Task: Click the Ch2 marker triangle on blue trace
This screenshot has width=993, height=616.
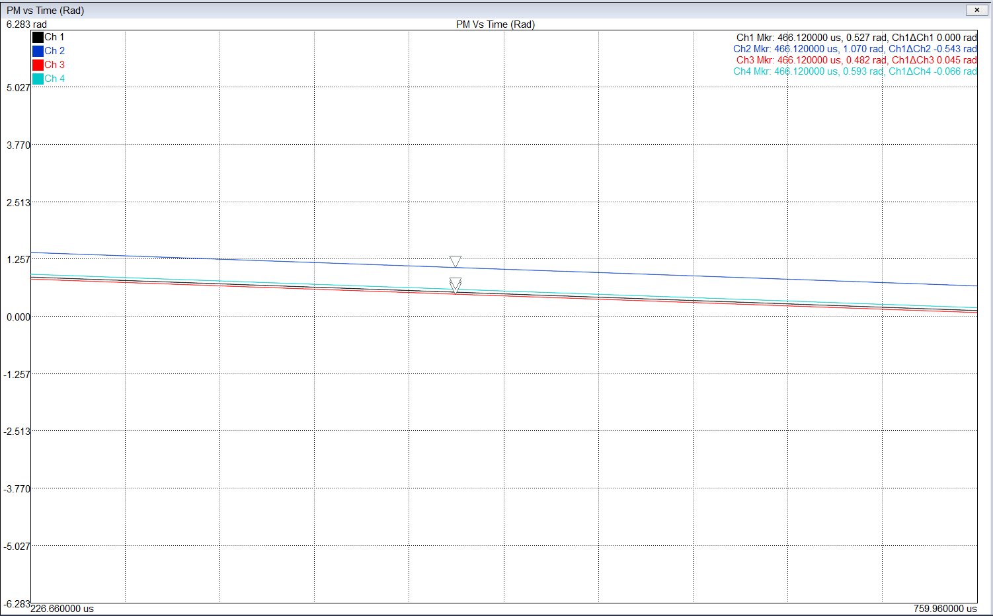Action: pos(456,261)
